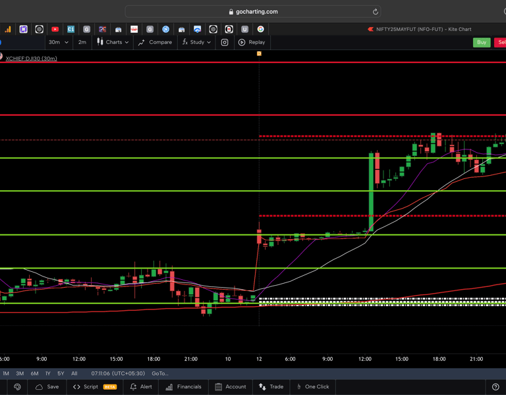Set chart range to 1M

coord(6,373)
